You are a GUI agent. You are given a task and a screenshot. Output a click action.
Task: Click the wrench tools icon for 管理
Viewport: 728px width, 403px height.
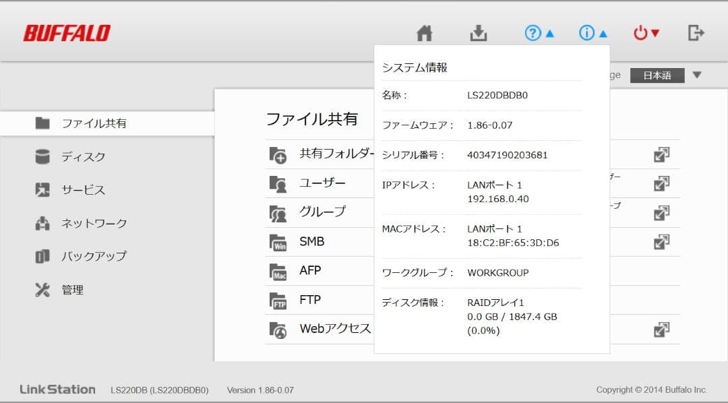[x=42, y=290]
